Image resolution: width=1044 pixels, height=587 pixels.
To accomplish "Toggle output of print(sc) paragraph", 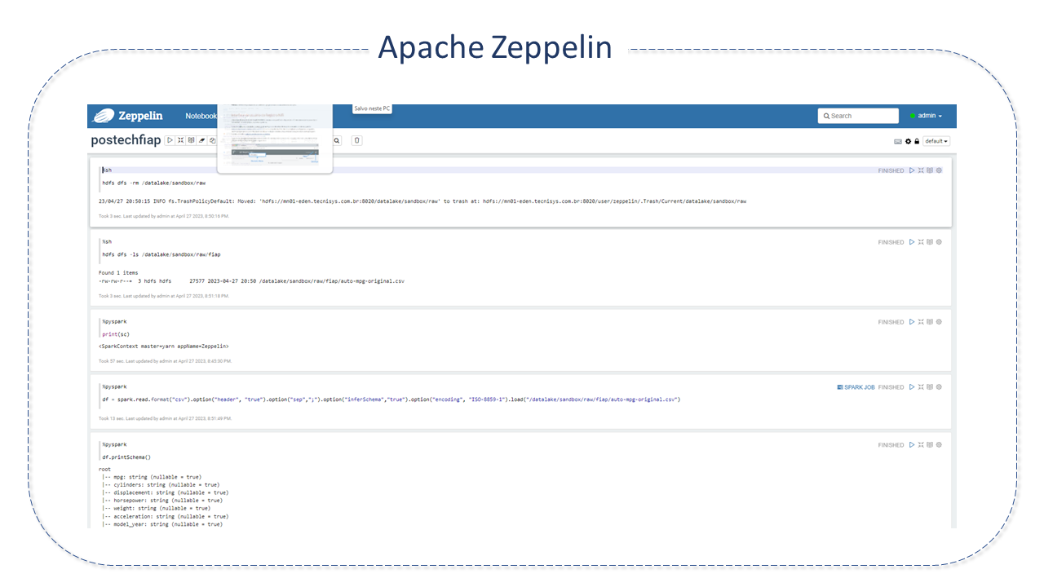I will point(930,322).
